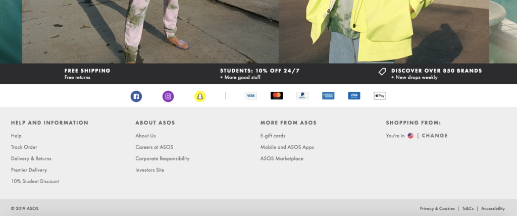Screen dimensions: 517x216
Task: Open Delivery & Returns information
Action: click(x=31, y=158)
